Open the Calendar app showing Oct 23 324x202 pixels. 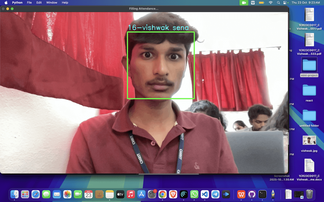point(88,194)
